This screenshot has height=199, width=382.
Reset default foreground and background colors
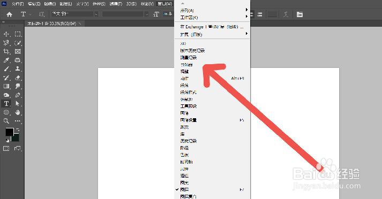[8, 140]
